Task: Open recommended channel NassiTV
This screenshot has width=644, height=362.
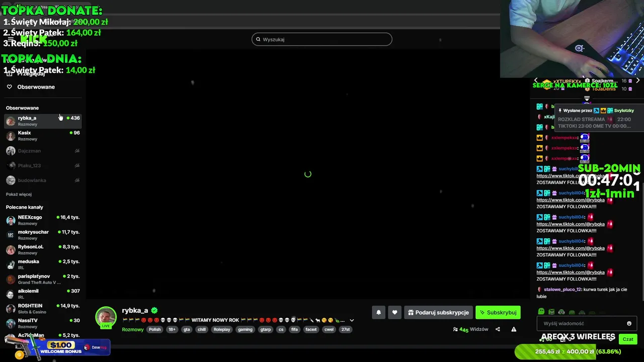Action: pyautogui.click(x=42, y=323)
